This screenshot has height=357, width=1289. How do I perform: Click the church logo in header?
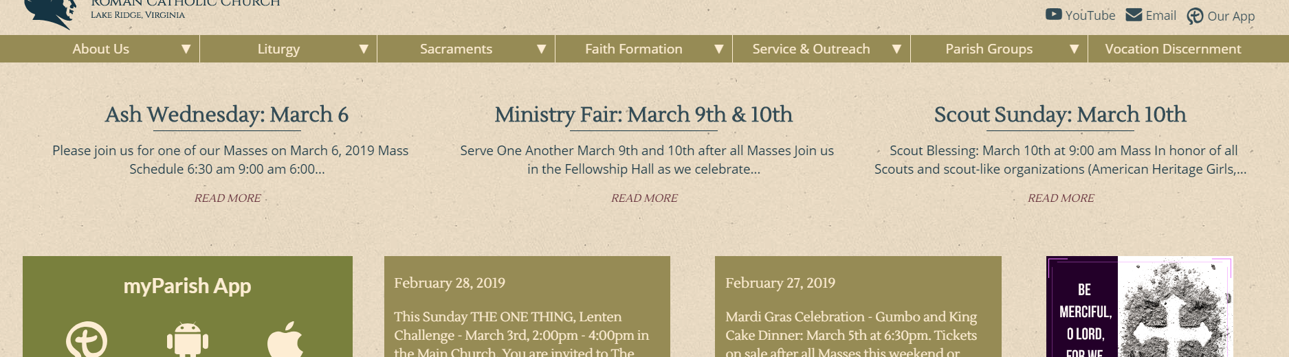(x=52, y=12)
